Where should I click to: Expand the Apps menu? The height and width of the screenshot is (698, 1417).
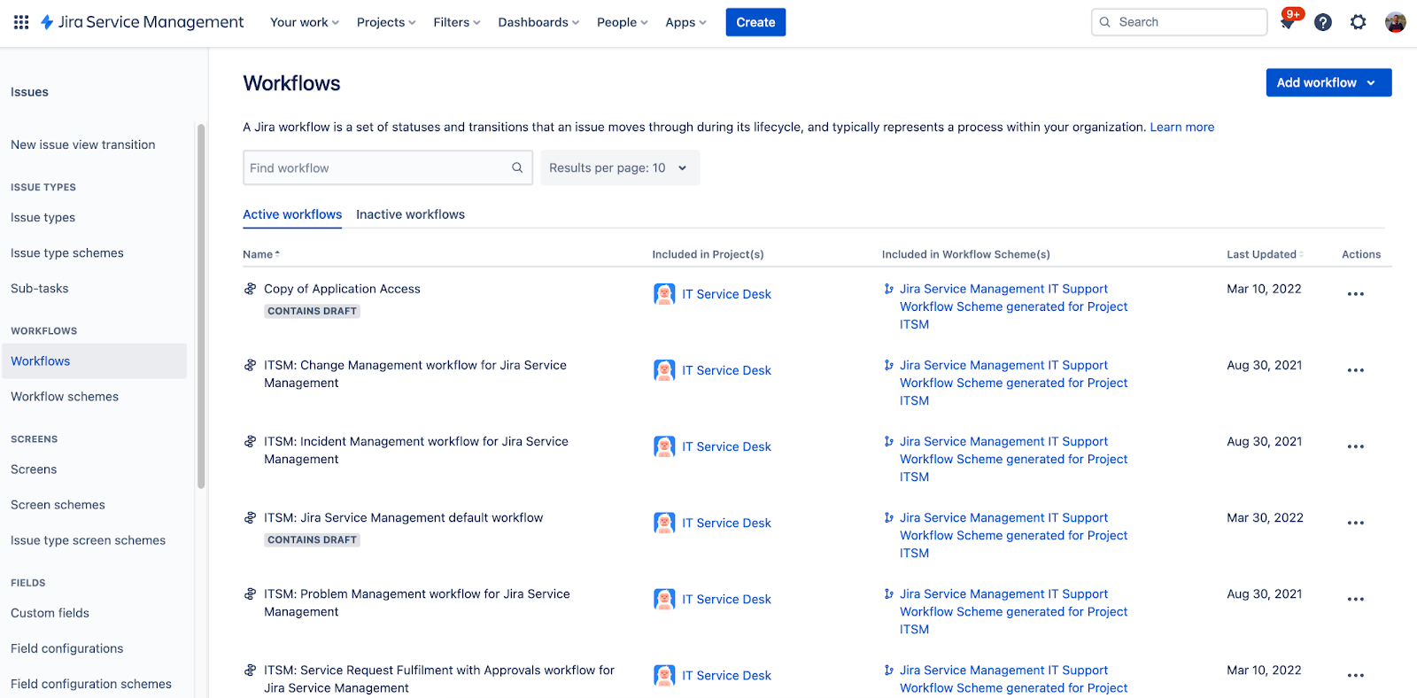coord(686,22)
